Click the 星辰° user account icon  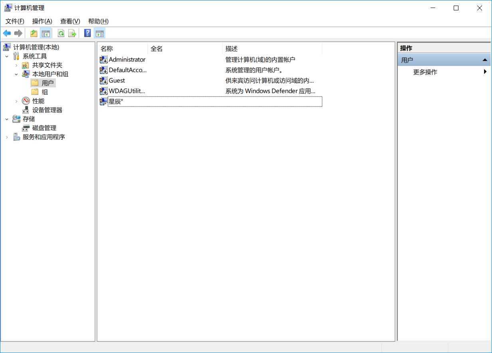[103, 102]
